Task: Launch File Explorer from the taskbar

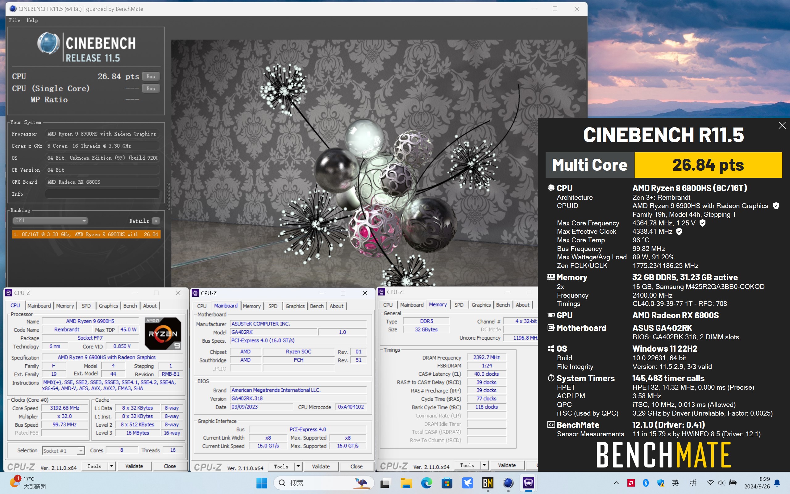Action: (x=406, y=483)
